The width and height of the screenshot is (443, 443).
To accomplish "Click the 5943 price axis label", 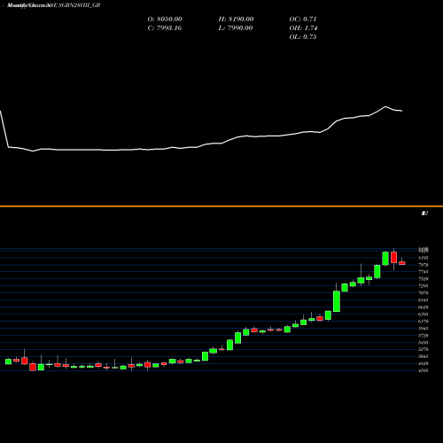I will click(x=424, y=329).
